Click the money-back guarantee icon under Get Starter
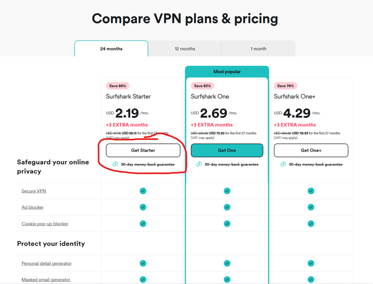 115,164
